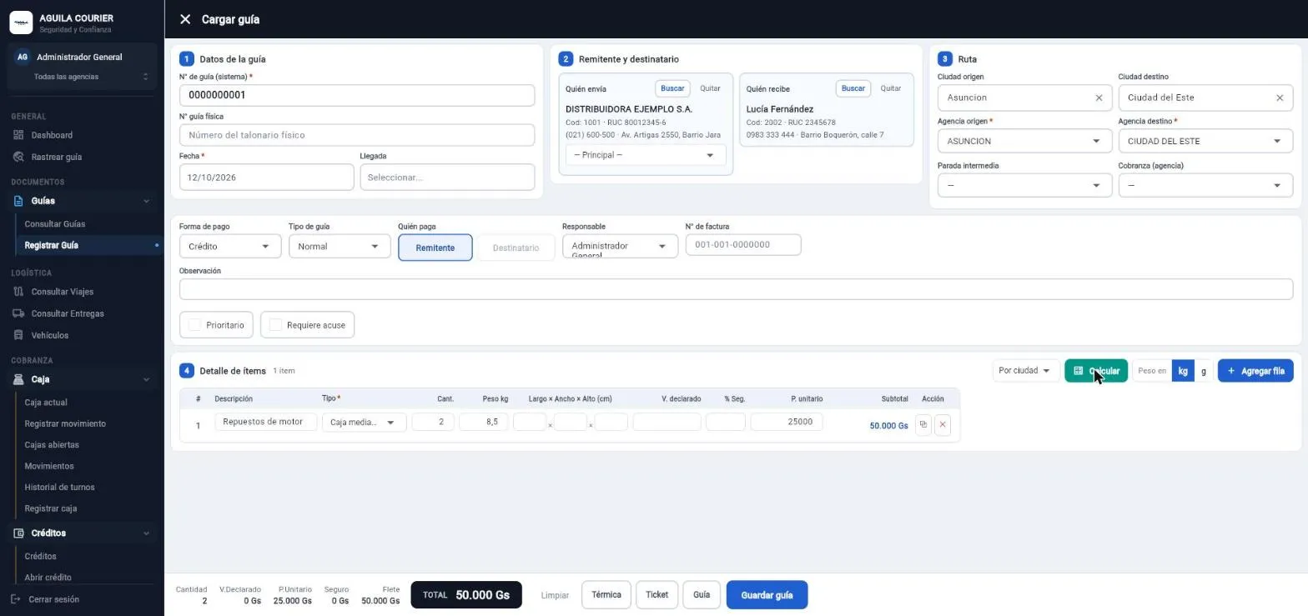This screenshot has width=1308, height=616.
Task: Open the Forma de pago dropdown
Action: [229, 246]
